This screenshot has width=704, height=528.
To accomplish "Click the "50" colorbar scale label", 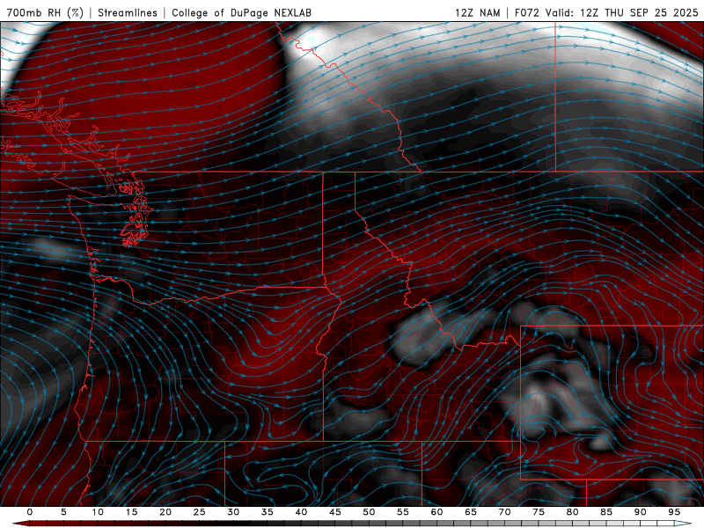I will pyautogui.click(x=369, y=512).
